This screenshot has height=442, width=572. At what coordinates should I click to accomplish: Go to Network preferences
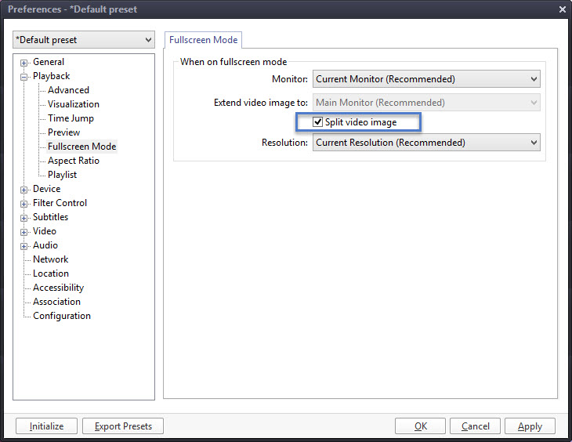coord(50,259)
